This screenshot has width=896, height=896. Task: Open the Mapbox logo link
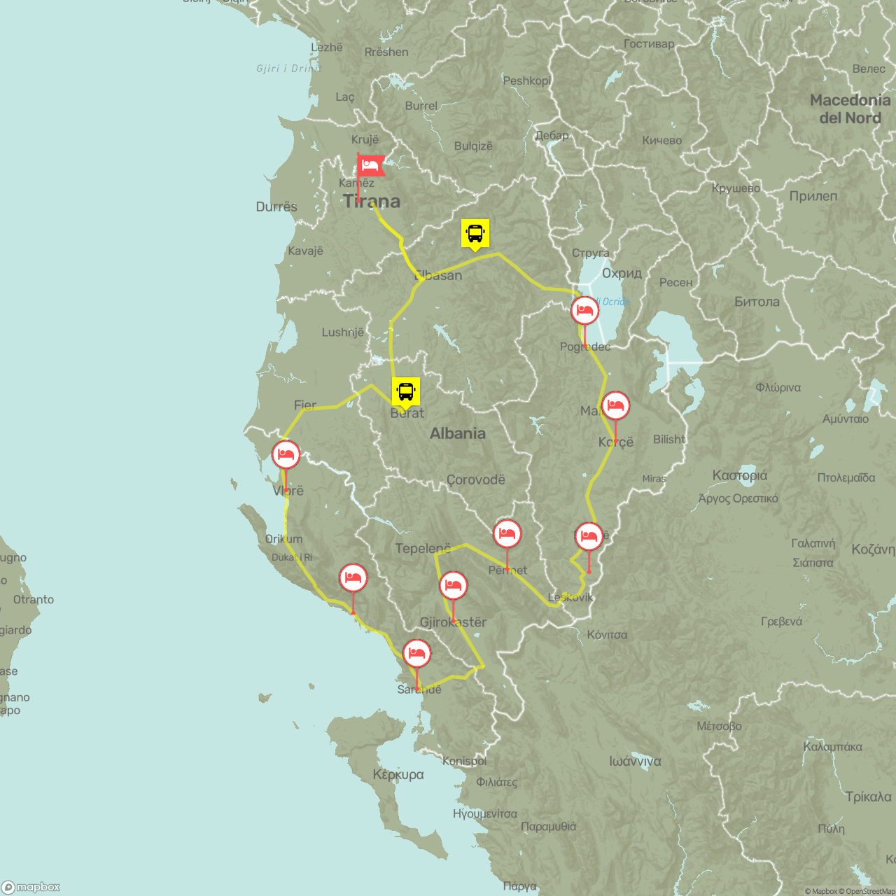pyautogui.click(x=31, y=887)
